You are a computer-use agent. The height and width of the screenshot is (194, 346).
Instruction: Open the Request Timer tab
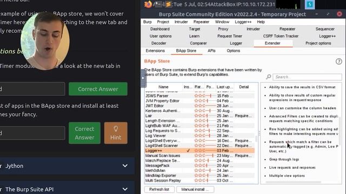coord(230,36)
